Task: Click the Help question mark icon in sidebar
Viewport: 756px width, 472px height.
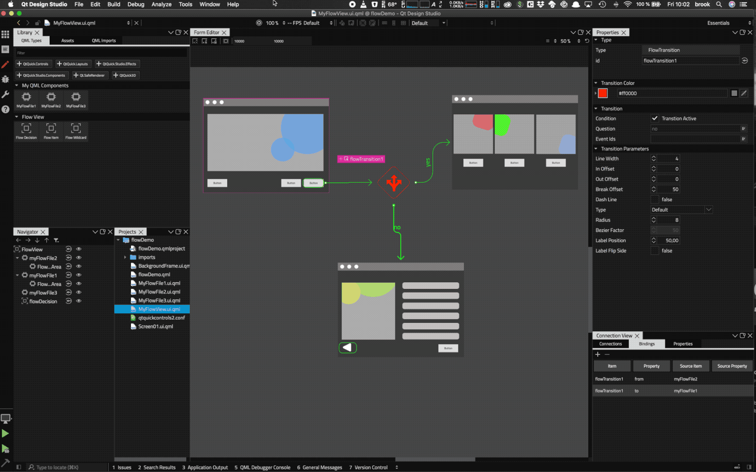Action: [5, 110]
